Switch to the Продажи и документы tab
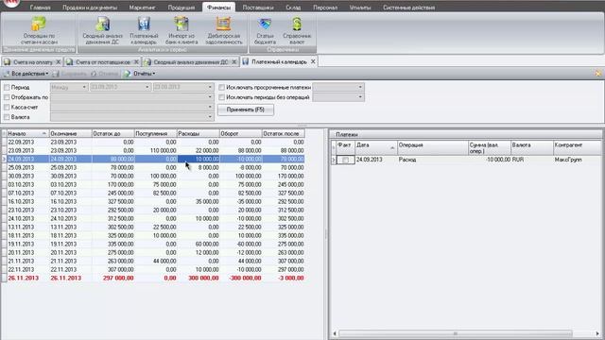 point(90,8)
